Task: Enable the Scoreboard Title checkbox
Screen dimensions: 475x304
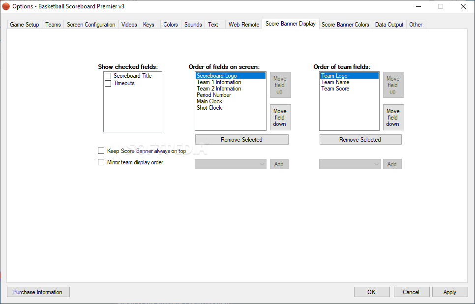Action: coord(108,76)
